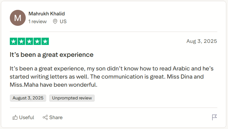This screenshot has width=228, height=129.
Task: Open the brown "M" profile avatar
Action: (18, 18)
